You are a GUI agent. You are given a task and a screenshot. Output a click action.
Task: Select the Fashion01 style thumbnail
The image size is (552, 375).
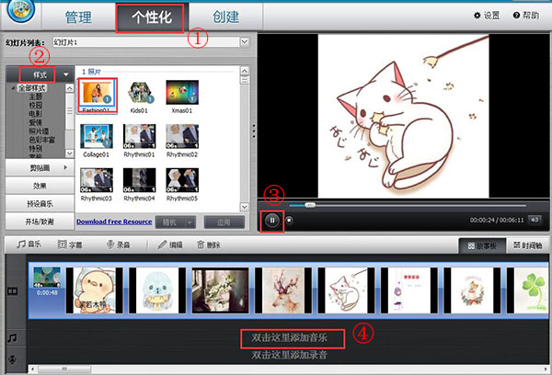point(97,96)
